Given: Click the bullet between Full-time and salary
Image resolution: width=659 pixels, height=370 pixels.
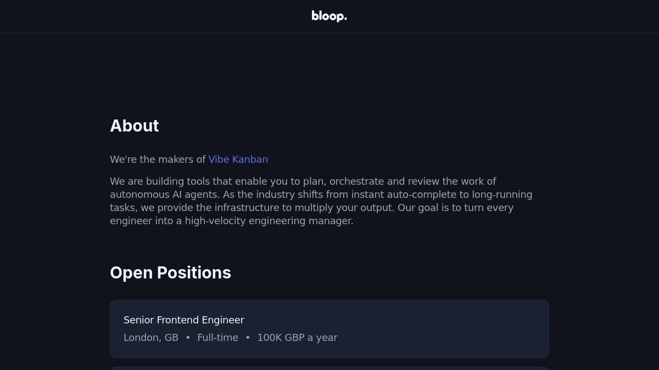Looking at the screenshot, I should [248, 338].
